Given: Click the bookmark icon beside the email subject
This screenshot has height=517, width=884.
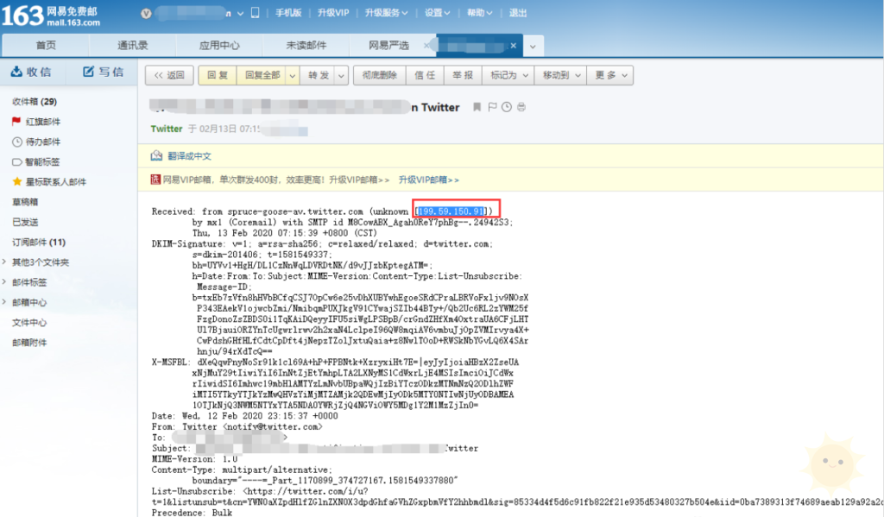Looking at the screenshot, I should coord(477,107).
